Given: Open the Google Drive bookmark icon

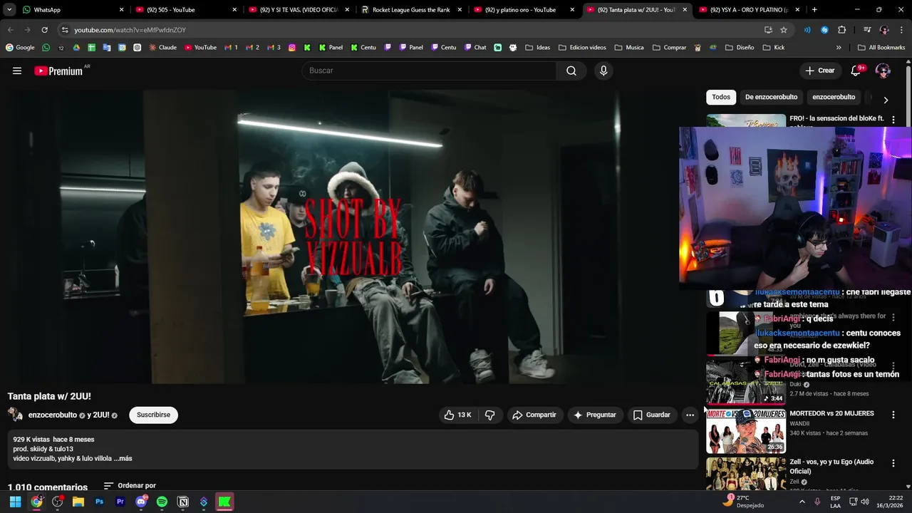Looking at the screenshot, I should (76, 48).
